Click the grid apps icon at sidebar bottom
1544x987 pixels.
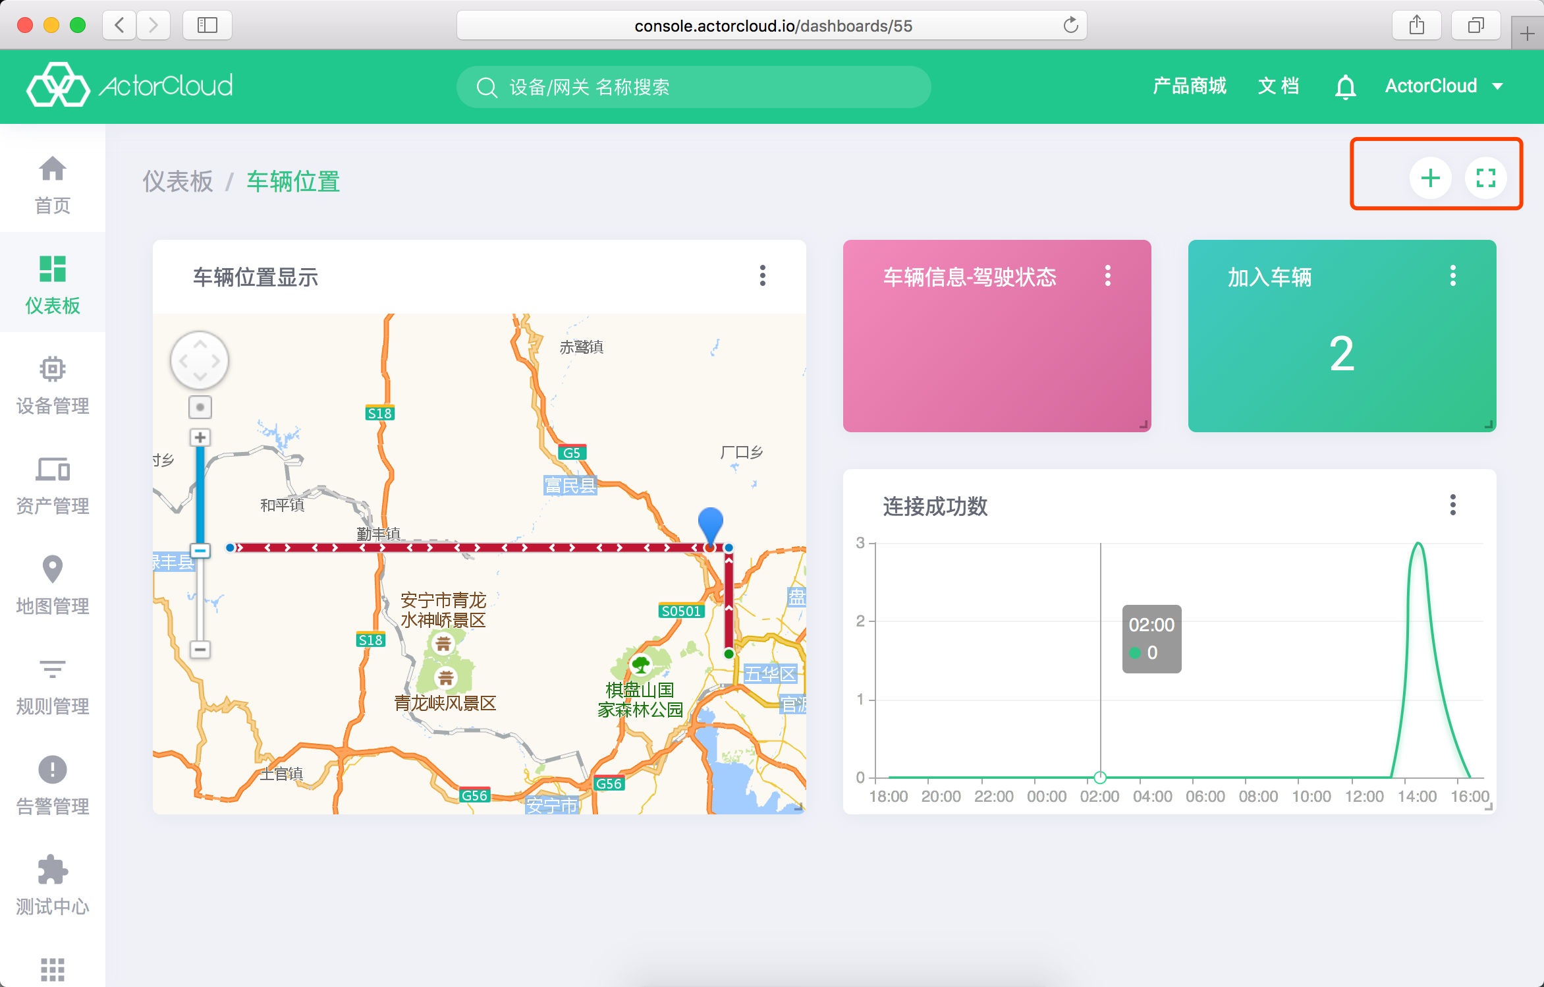(x=53, y=969)
